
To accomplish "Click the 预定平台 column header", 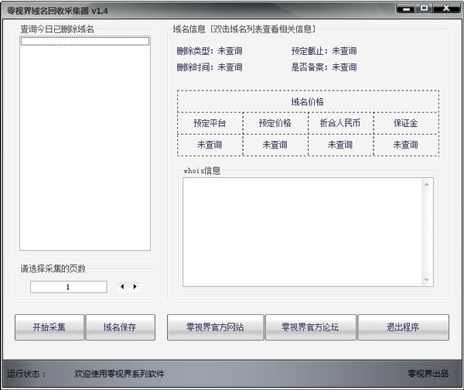I will [x=210, y=123].
